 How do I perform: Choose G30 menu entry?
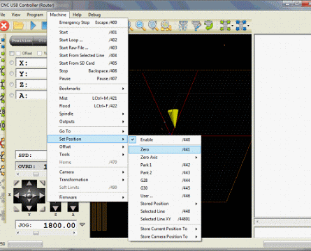click(165, 188)
